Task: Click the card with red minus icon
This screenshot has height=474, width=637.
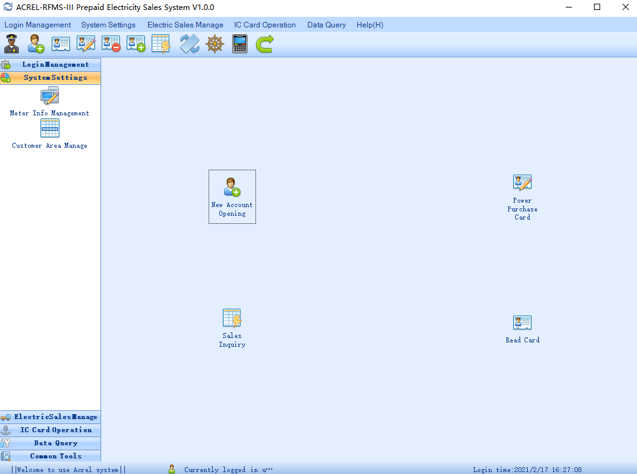Action: click(111, 44)
